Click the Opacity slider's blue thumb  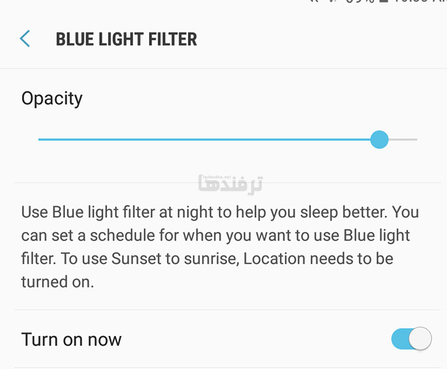tap(380, 139)
